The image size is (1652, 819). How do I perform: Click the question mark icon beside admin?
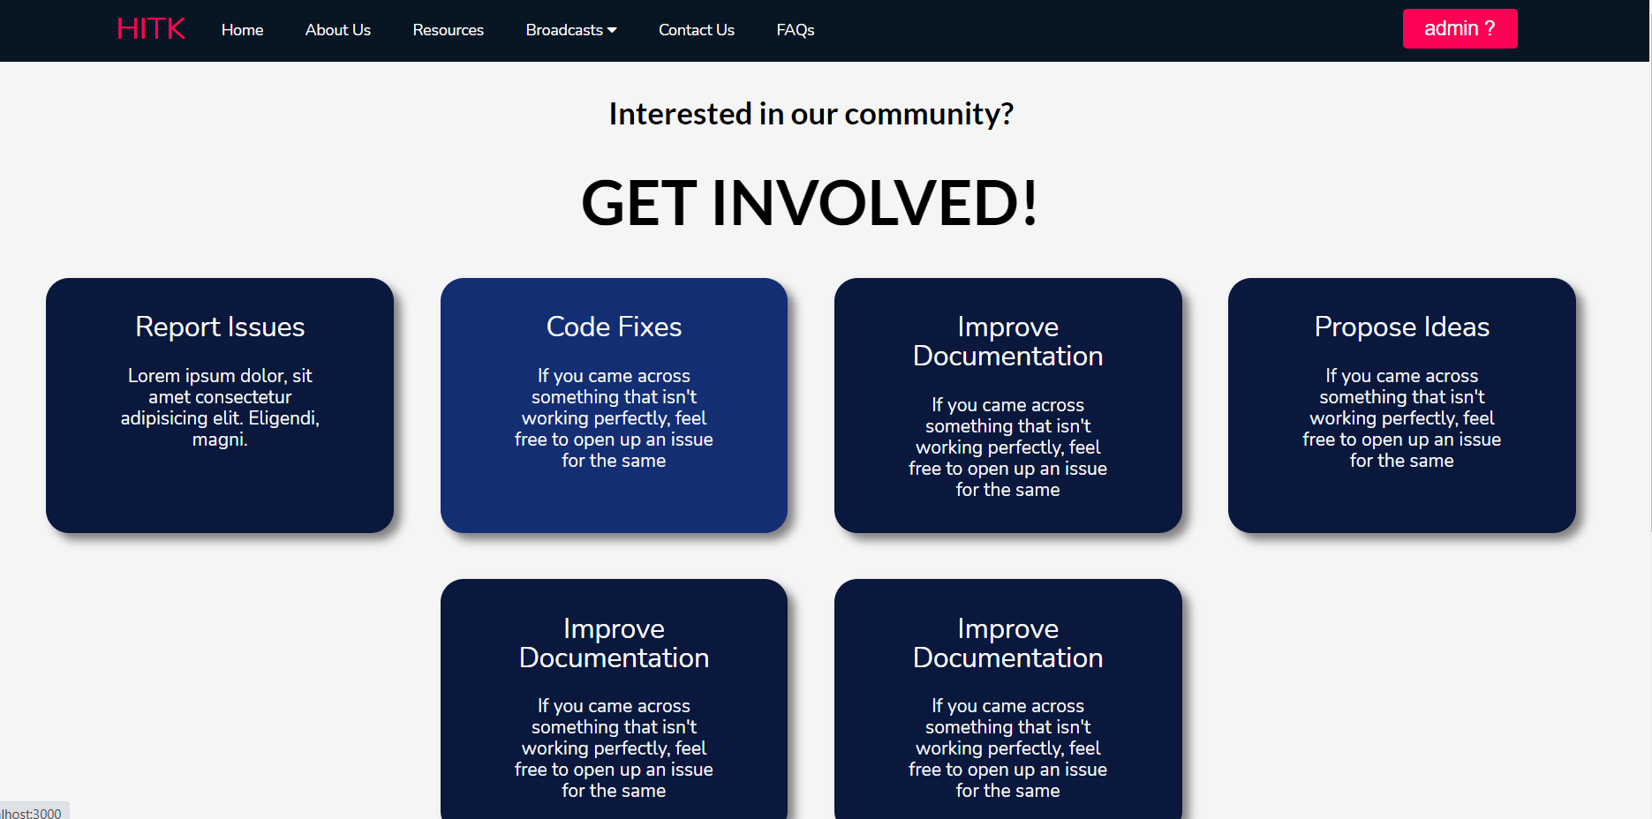tap(1490, 27)
